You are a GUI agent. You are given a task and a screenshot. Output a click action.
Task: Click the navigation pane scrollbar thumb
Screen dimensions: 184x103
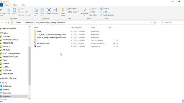click(29, 66)
